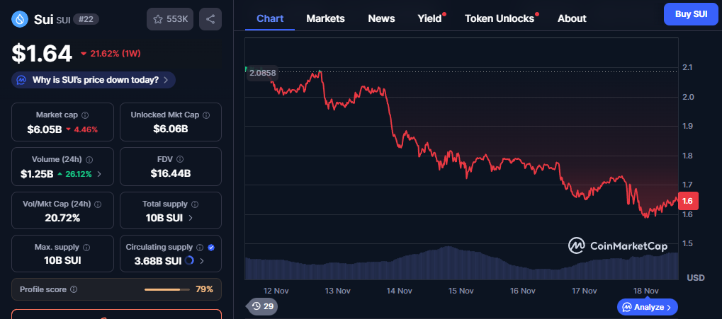This screenshot has height=319, width=722.
Task: Expand the Circulating supply chevron
Action: tap(203, 261)
